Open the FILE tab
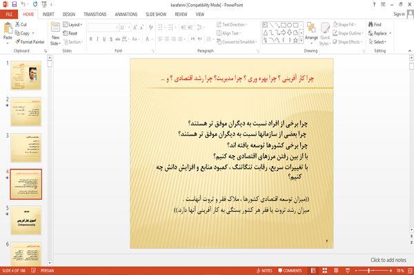The width and height of the screenshot is (414, 275). [9, 14]
